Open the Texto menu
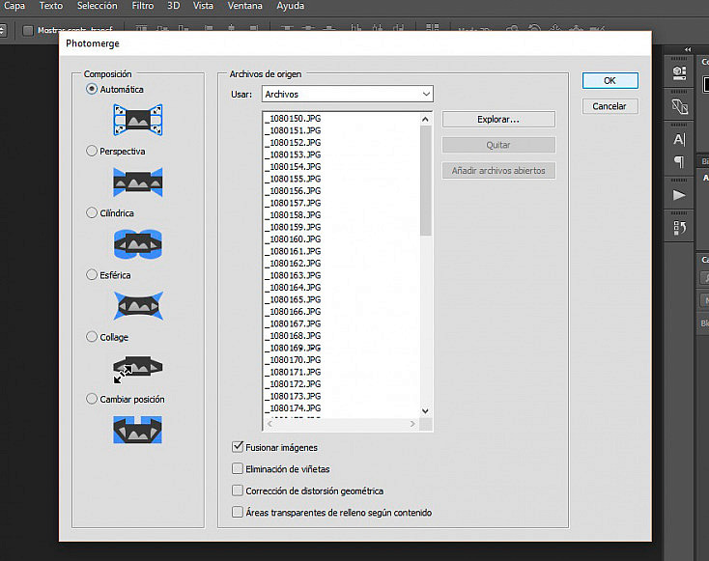Image resolution: width=709 pixels, height=561 pixels. tap(50, 6)
